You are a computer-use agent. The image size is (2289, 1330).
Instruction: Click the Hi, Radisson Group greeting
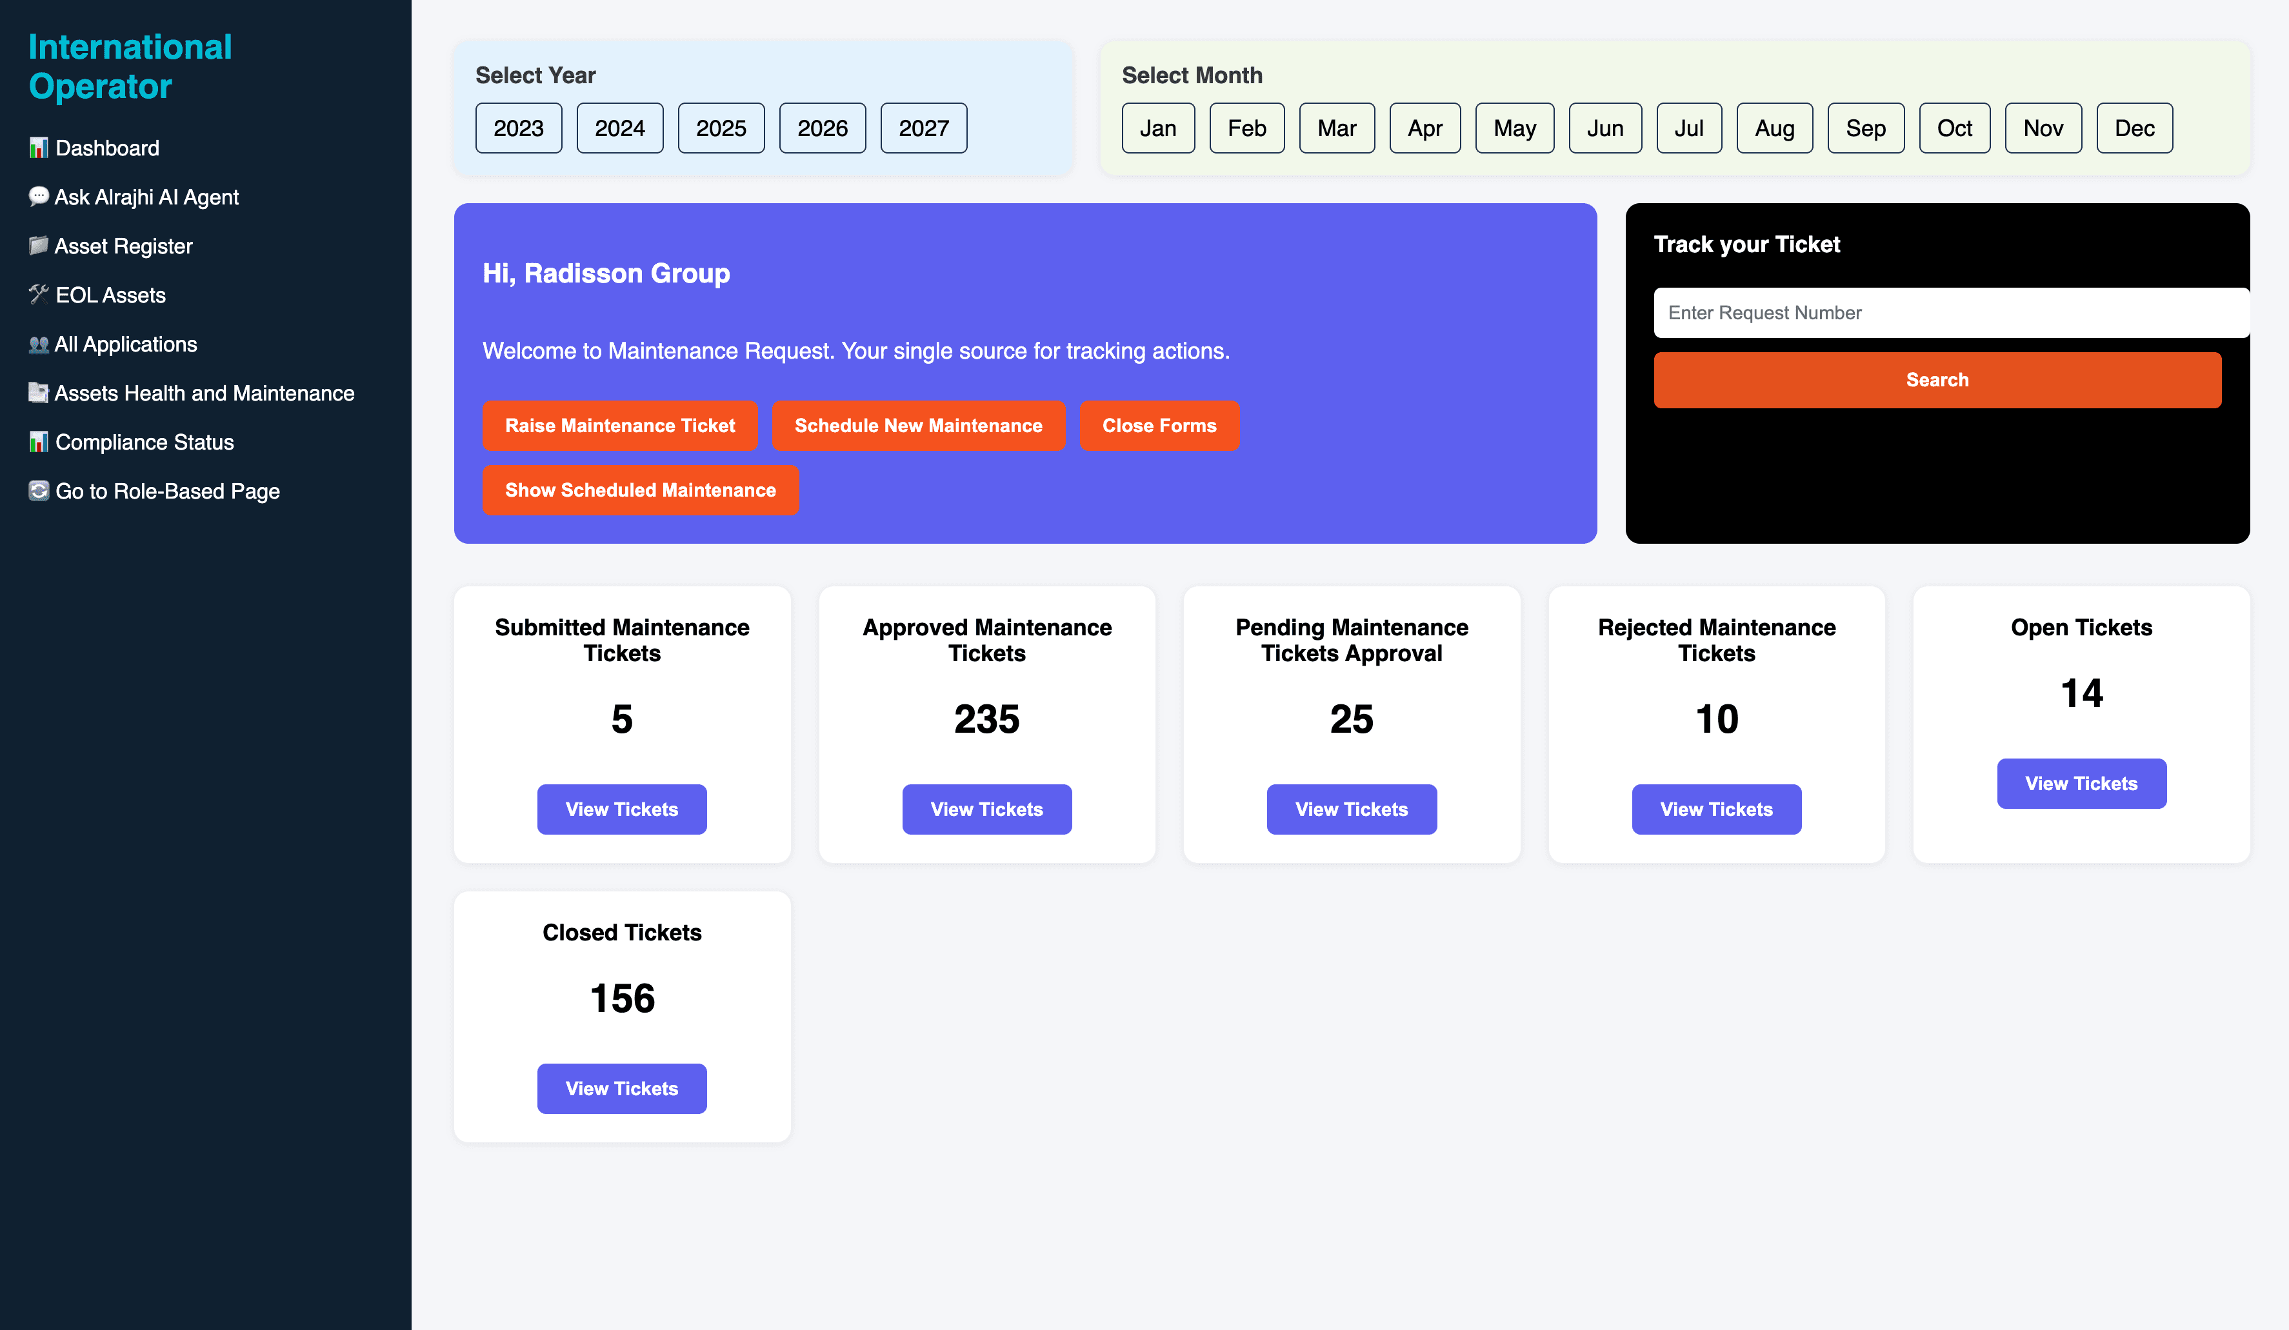coord(606,273)
